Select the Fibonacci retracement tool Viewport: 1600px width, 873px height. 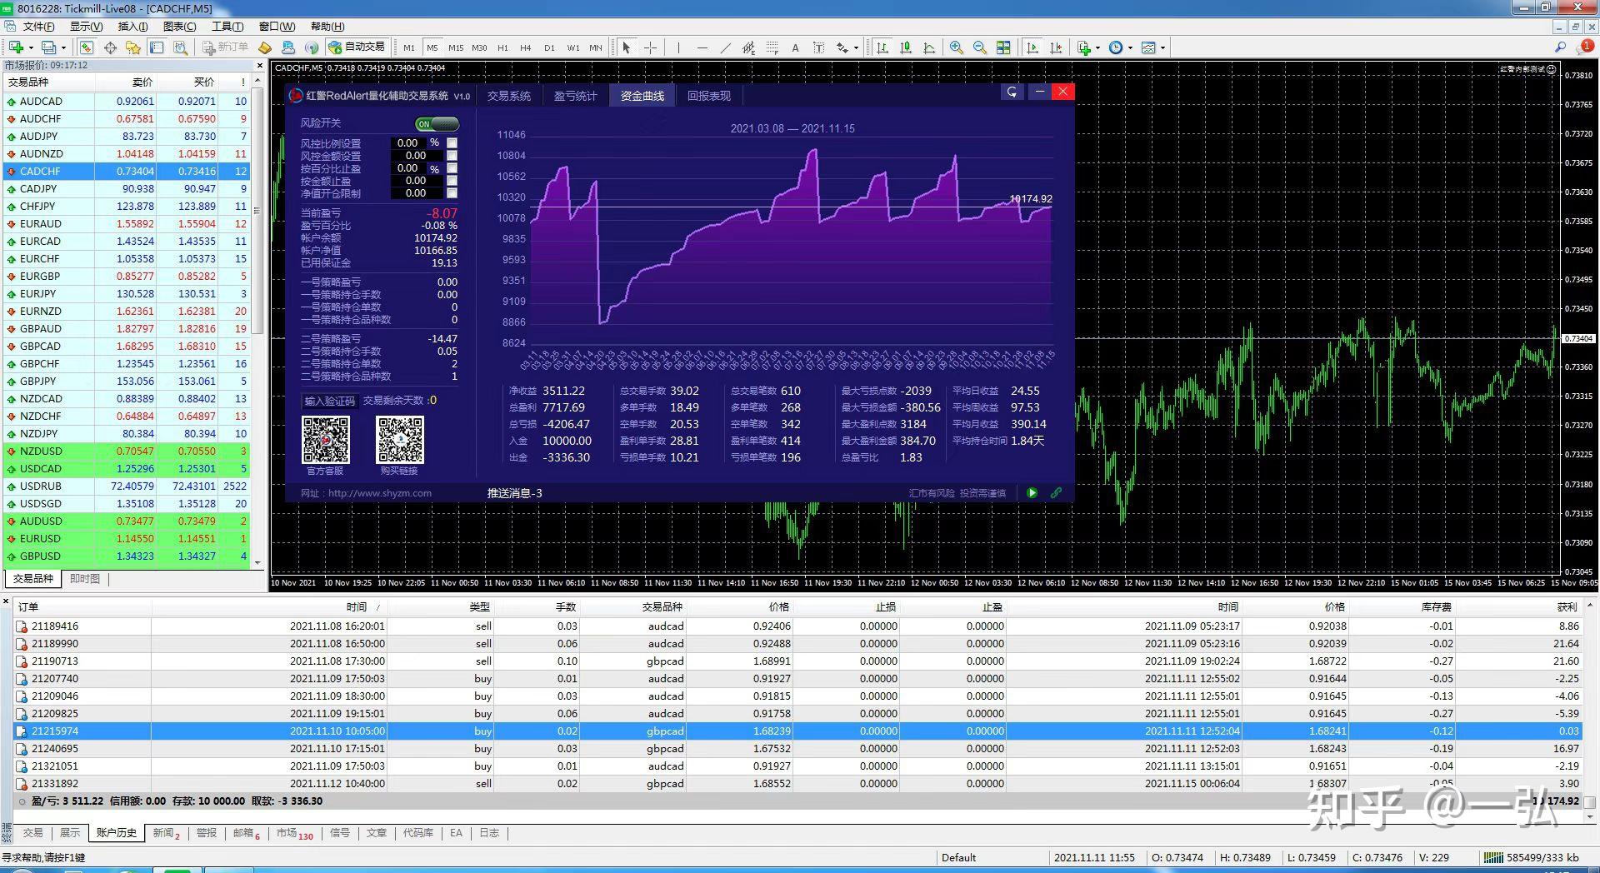pyautogui.click(x=772, y=47)
